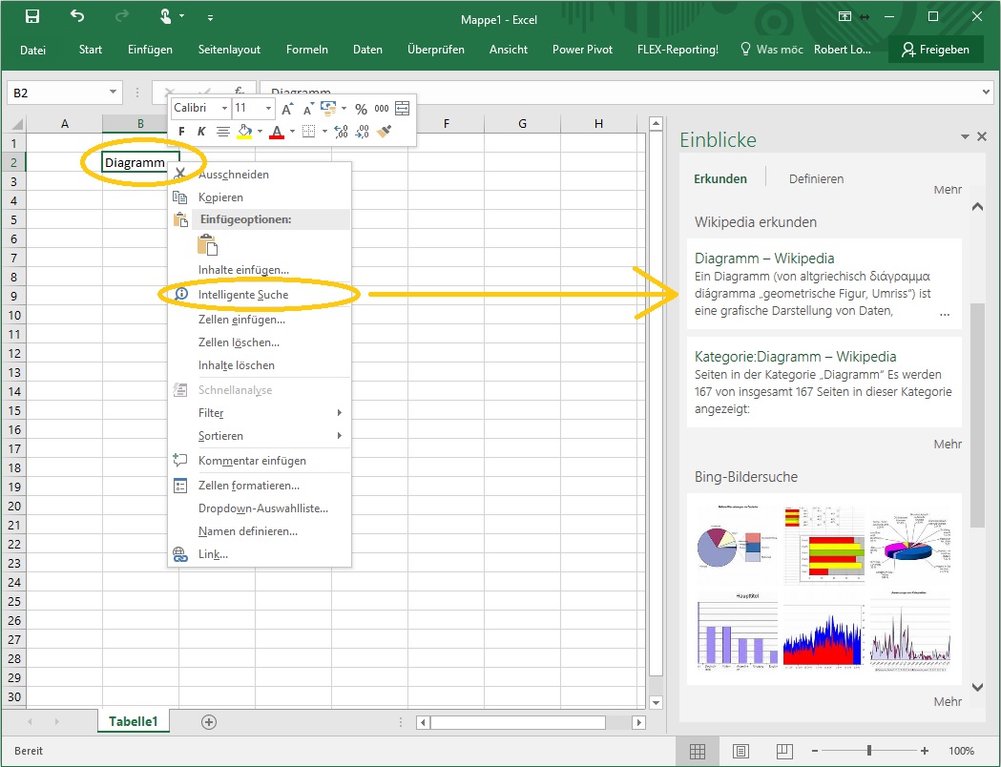The image size is (1001, 767).
Task: Open Diagramm – Wikipedia link
Action: point(764,258)
